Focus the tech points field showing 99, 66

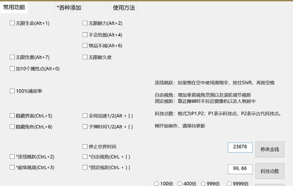tap(240, 169)
